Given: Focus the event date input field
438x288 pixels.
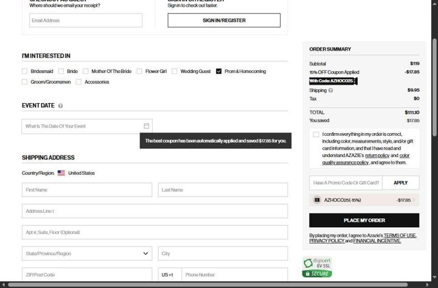Looking at the screenshot, I should [x=87, y=126].
